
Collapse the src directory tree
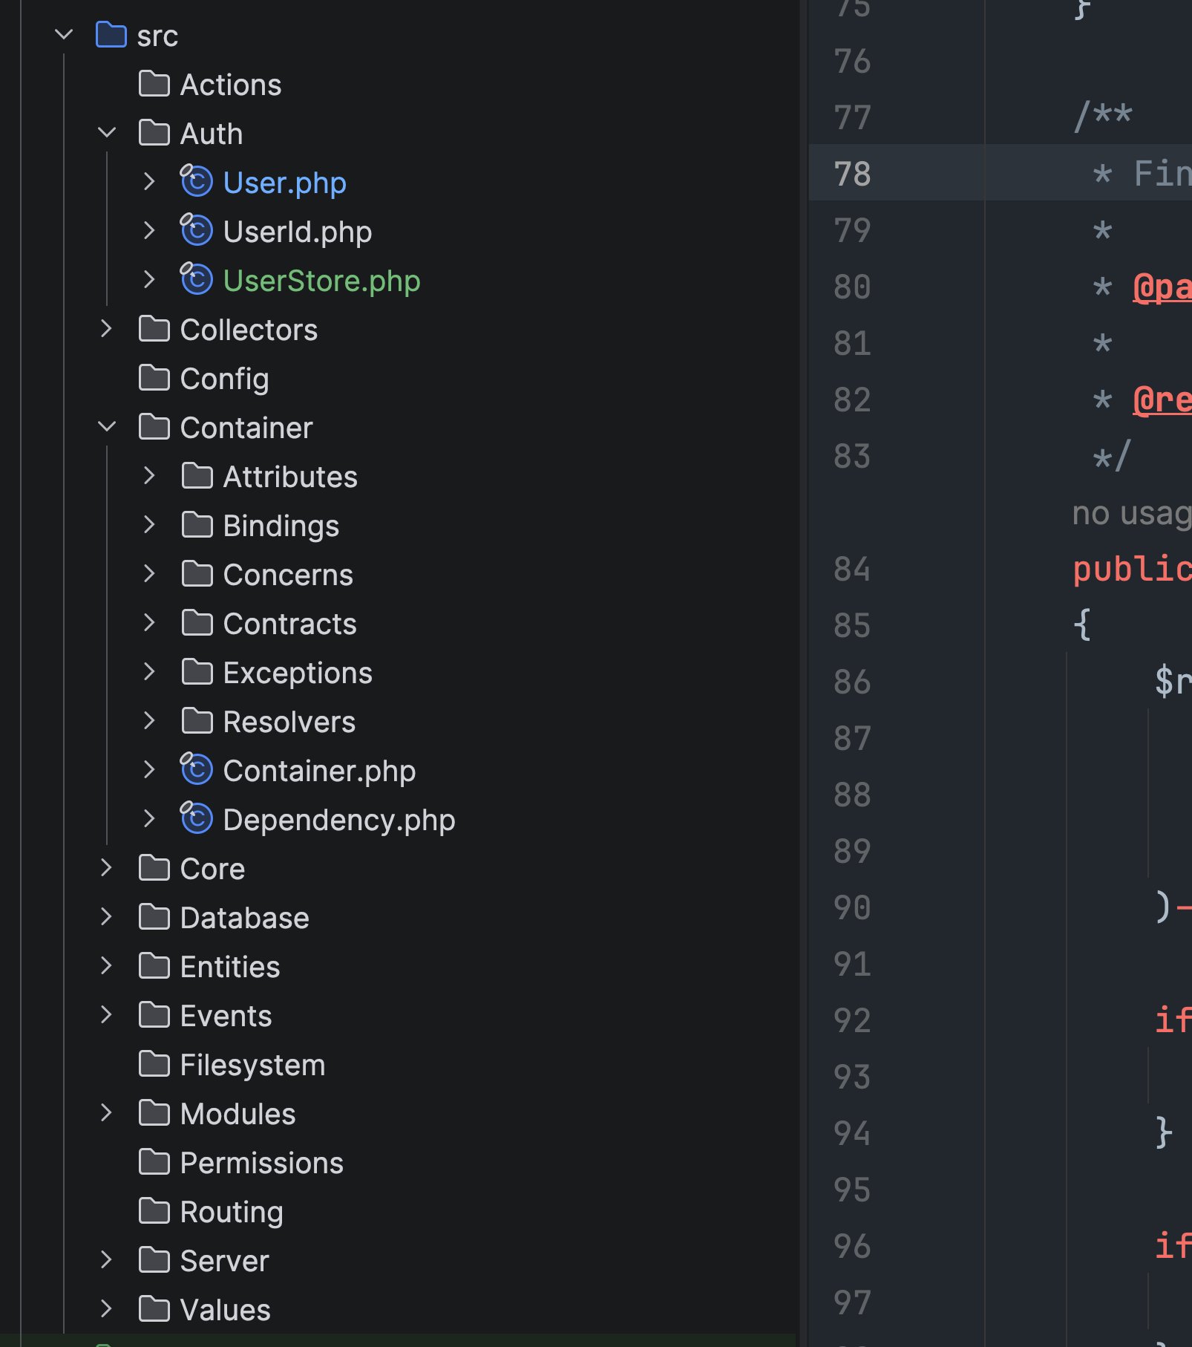tap(64, 35)
